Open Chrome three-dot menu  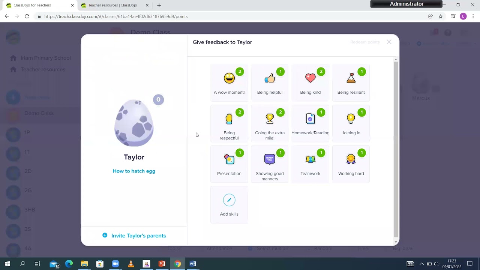473,16
